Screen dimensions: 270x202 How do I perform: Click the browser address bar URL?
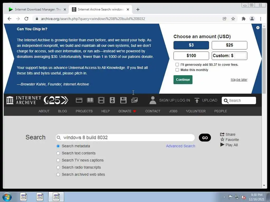93,19
